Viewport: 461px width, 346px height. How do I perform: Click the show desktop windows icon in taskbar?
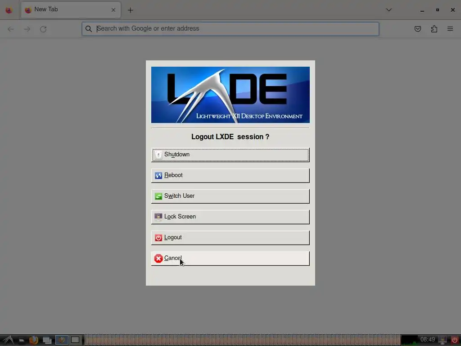47,340
